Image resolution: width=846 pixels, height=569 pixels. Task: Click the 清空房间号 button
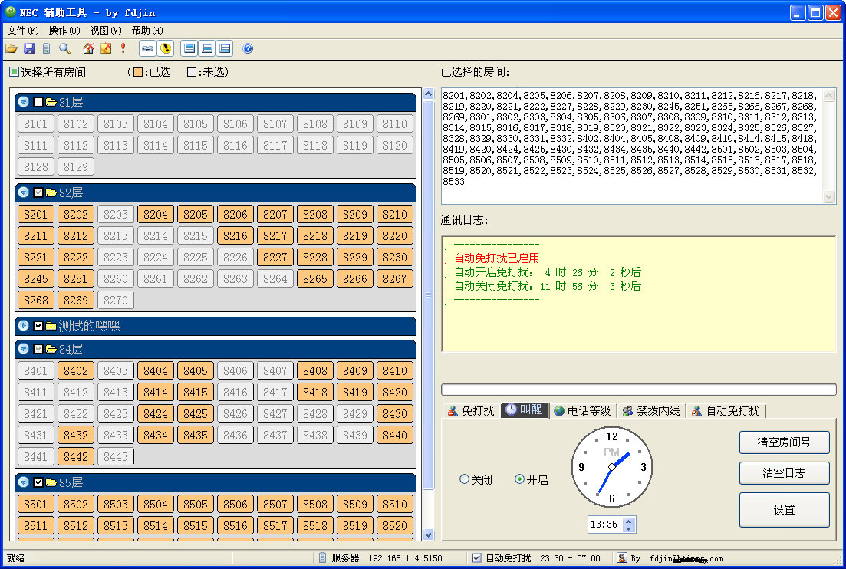784,442
